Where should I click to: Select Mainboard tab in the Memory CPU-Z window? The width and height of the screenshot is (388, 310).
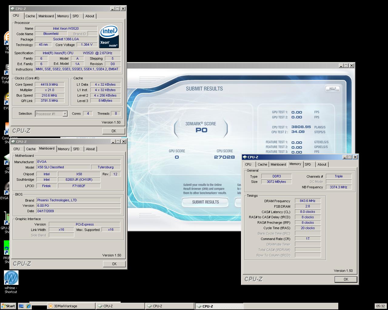pos(278,164)
